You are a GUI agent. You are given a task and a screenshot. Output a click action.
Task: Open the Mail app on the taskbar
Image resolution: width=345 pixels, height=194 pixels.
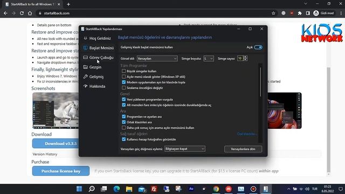click(142, 189)
